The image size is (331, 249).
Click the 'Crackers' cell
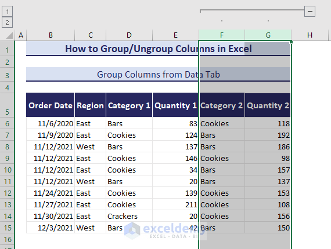(129, 216)
